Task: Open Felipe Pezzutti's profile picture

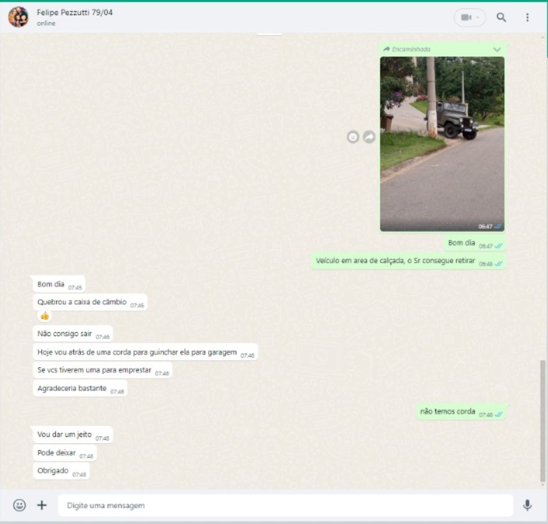Action: pos(18,17)
